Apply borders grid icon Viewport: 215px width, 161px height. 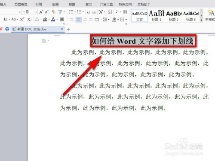pos(122,19)
